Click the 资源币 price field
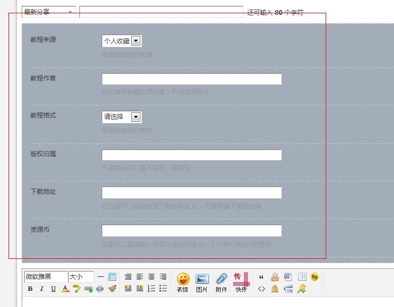The height and width of the screenshot is (307, 394). (192, 231)
